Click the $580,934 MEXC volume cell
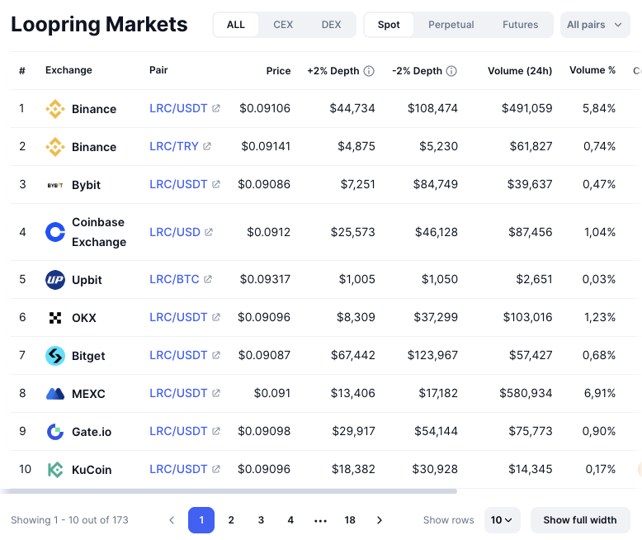Viewport: 642px width, 540px height. coord(526,393)
